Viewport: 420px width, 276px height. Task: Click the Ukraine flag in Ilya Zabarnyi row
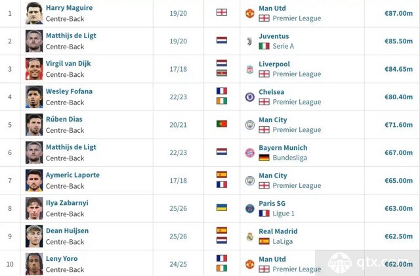pyautogui.click(x=222, y=208)
